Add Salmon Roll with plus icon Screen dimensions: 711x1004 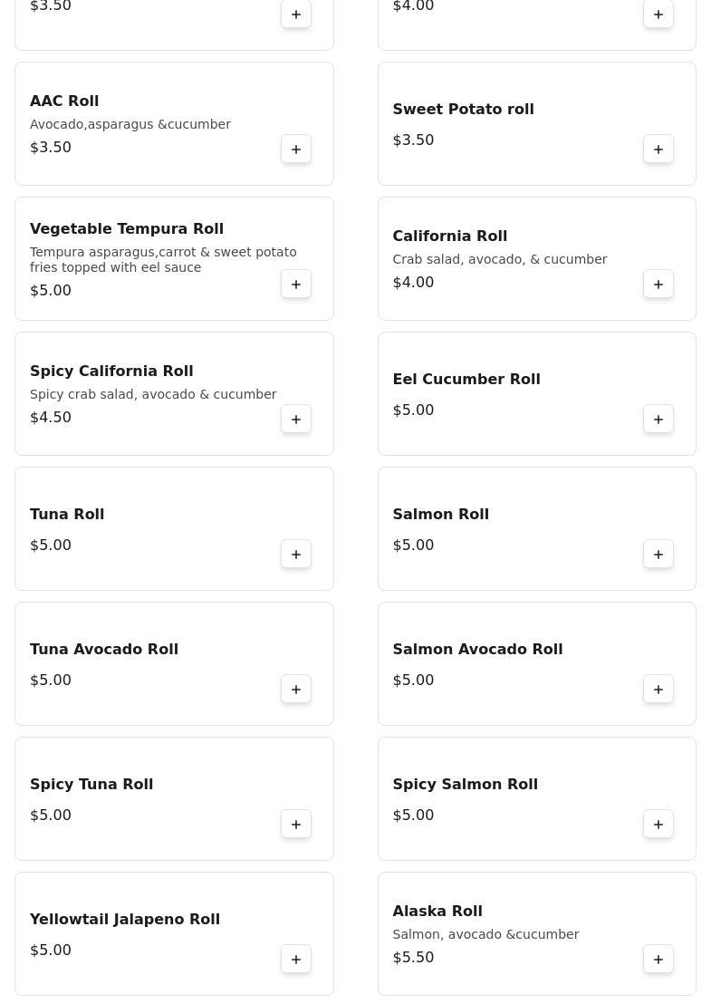point(658,554)
